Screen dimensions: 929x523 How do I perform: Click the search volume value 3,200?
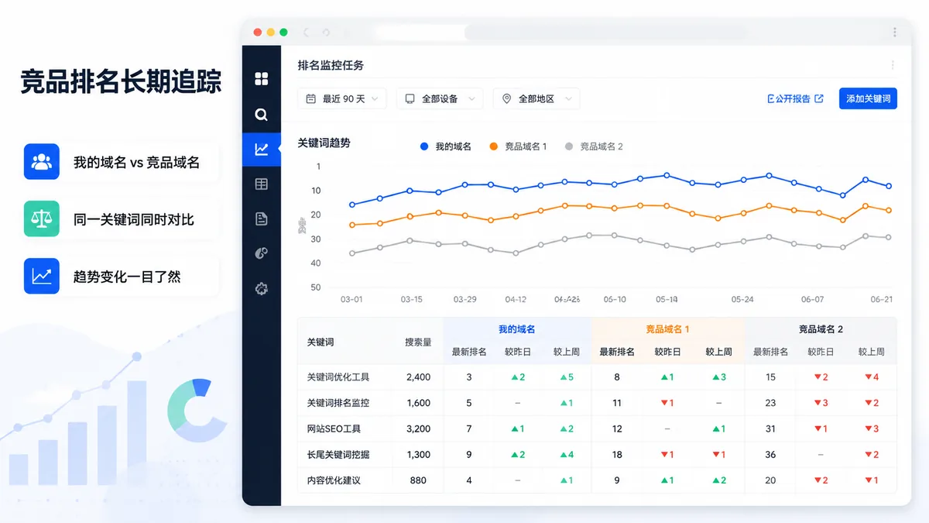click(418, 428)
